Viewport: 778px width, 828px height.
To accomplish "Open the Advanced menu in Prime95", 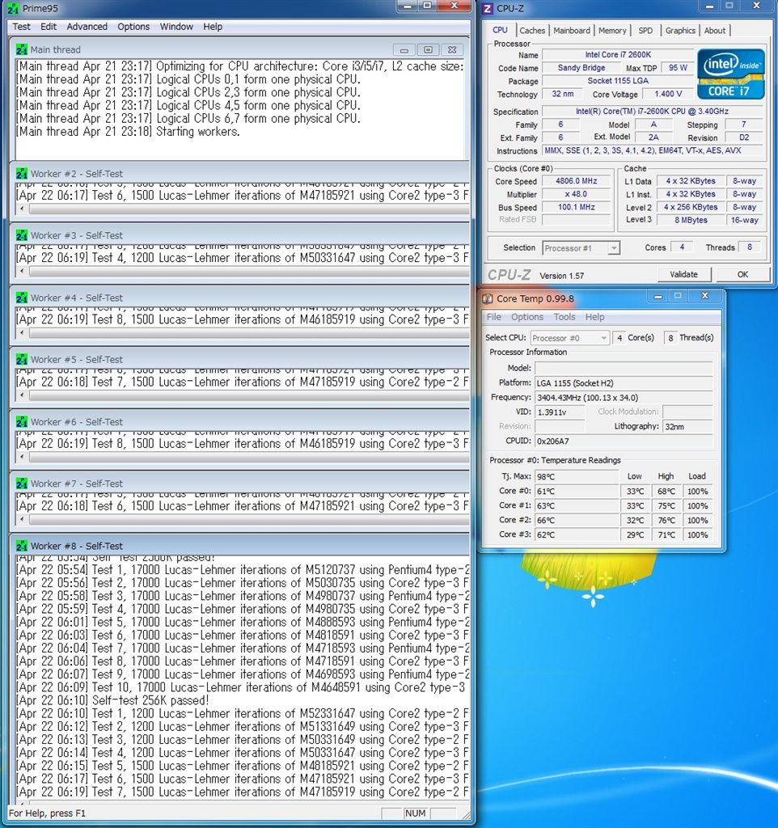I will (x=87, y=27).
